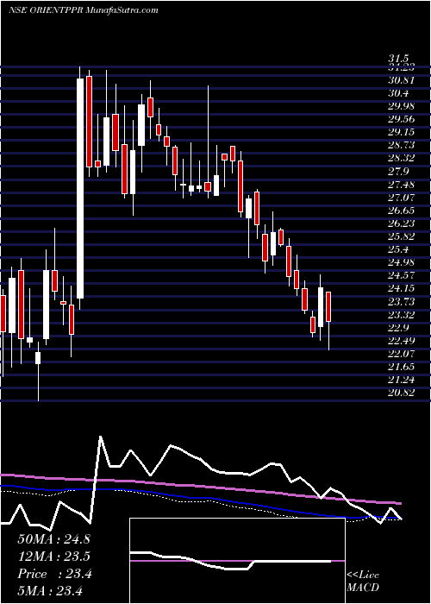This screenshot has height=604, width=431.
Task: Click the 26.65 price axis label
Action: point(401,211)
